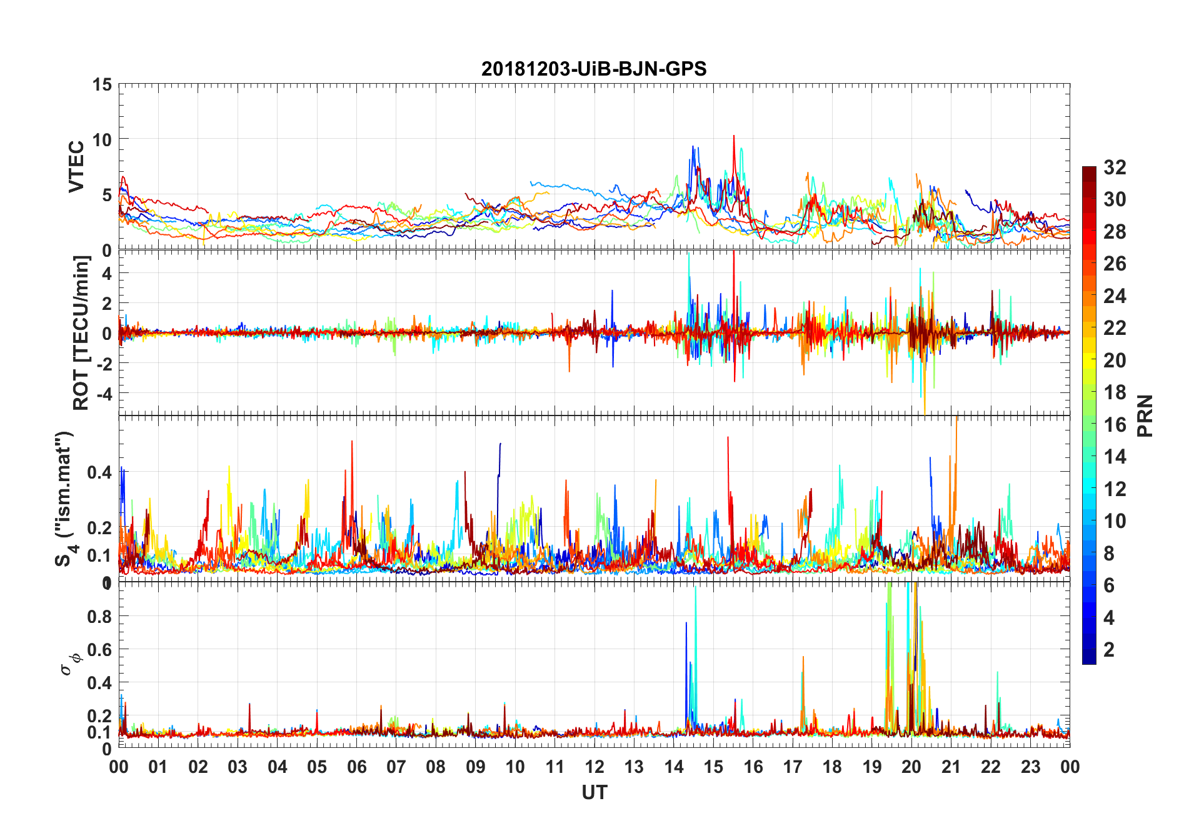Click the S4 ("ism.mat") axis label
1189x831 pixels.
coord(65,499)
